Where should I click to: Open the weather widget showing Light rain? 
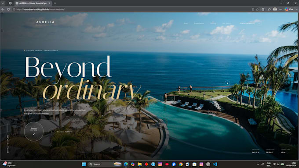(9, 164)
